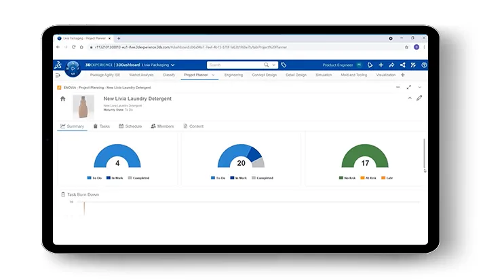Image resolution: width=483 pixels, height=280 pixels.
Task: Click the green gauge showing 17
Action: pos(365,156)
